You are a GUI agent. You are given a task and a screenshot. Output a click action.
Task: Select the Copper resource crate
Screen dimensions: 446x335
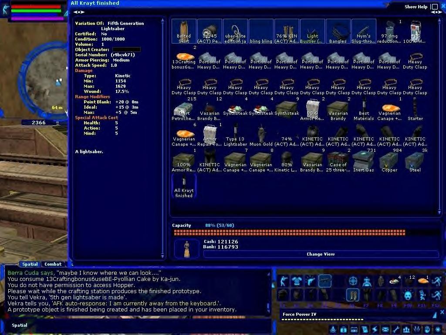click(389, 161)
